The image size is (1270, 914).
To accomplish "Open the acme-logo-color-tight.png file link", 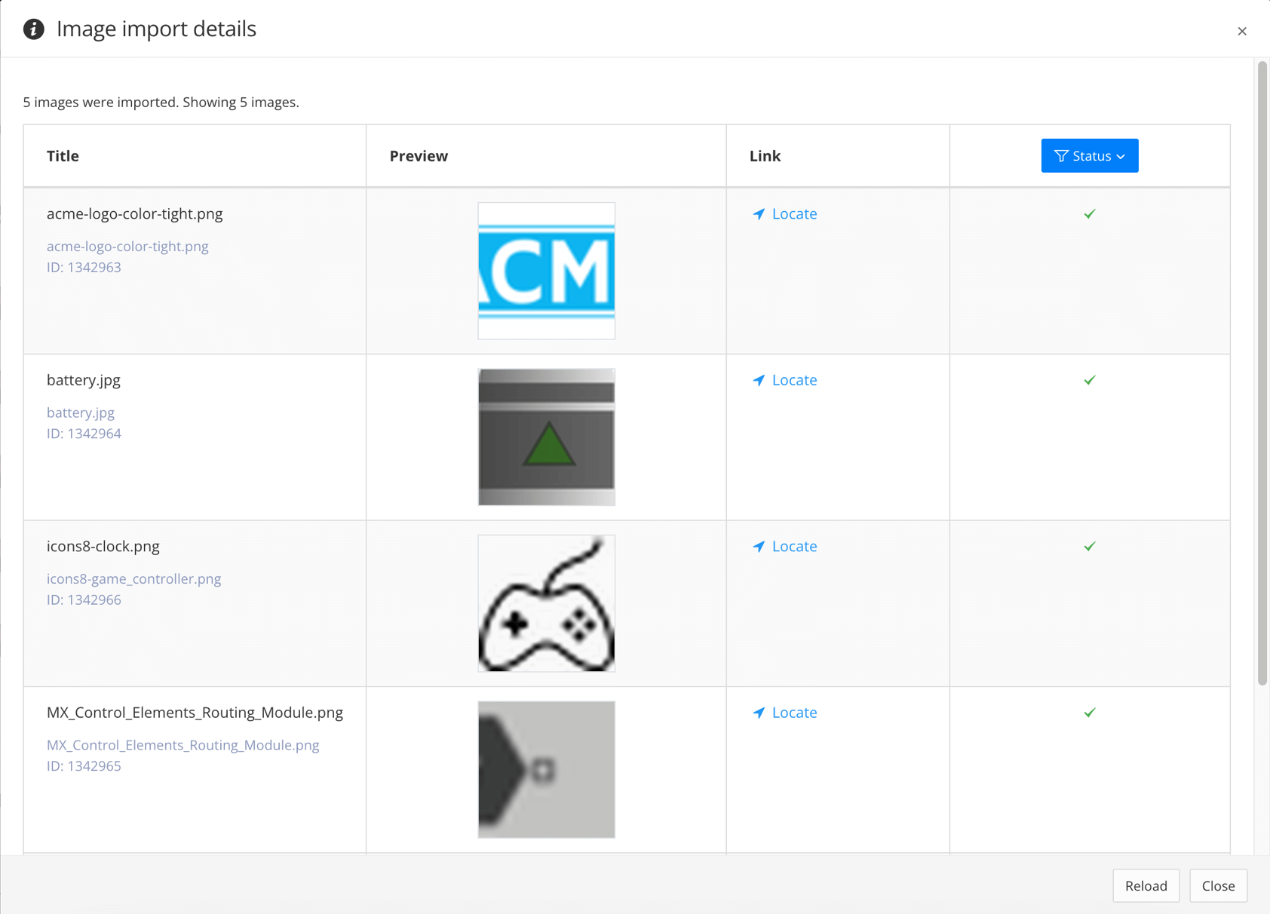I will pos(127,246).
